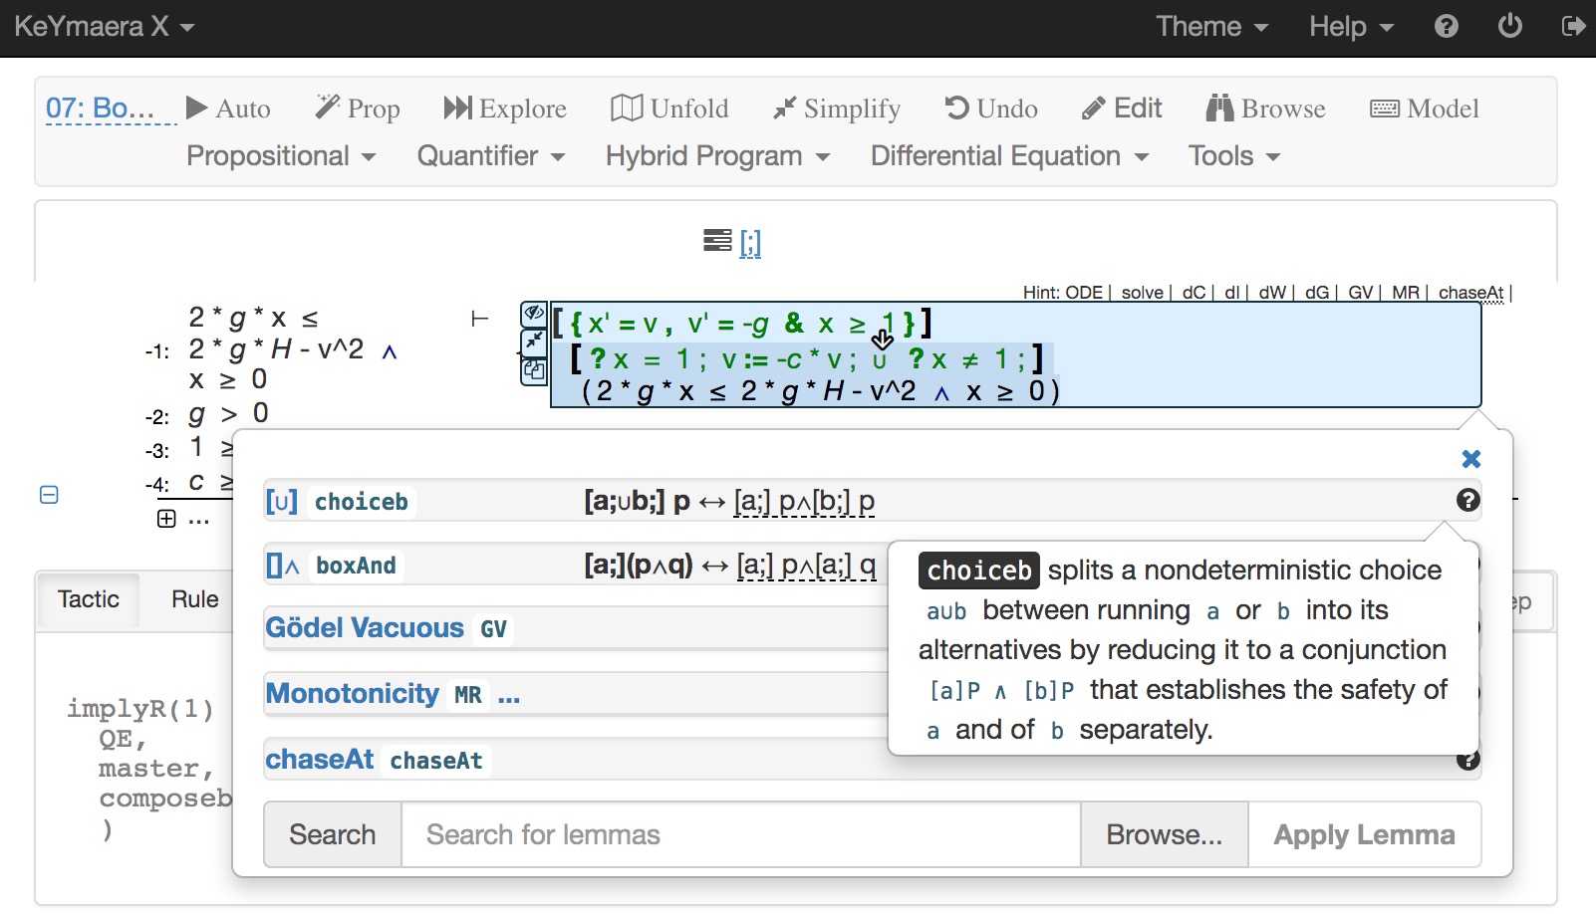This screenshot has width=1596, height=914.
Task: Switch to the Rule tab
Action: 194,599
